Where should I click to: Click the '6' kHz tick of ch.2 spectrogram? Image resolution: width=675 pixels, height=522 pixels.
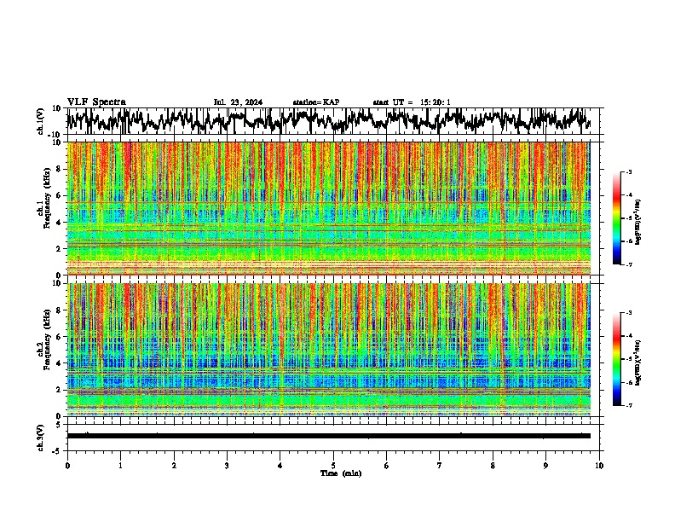(x=59, y=337)
